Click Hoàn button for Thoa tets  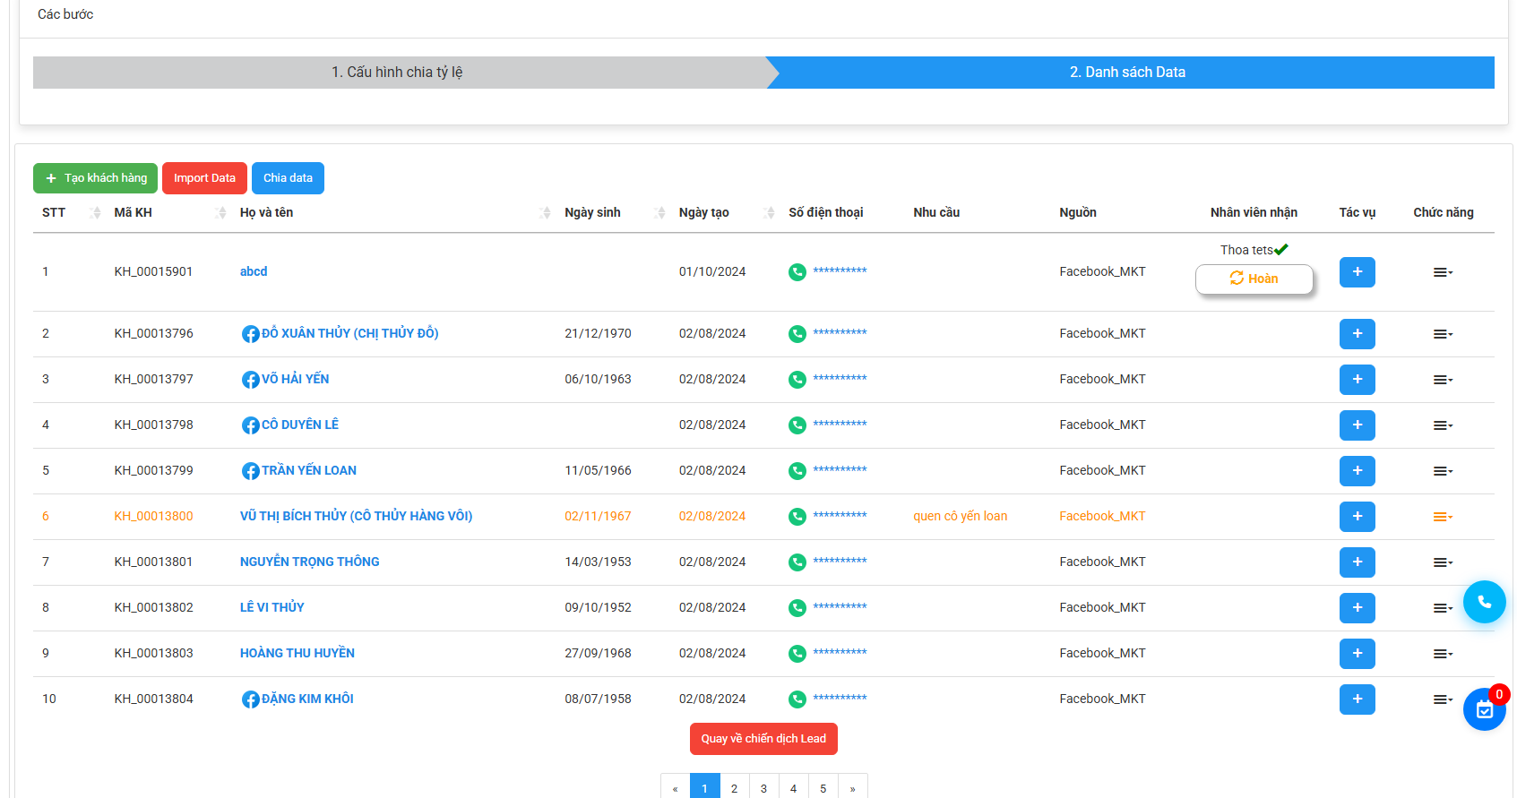pyautogui.click(x=1254, y=279)
